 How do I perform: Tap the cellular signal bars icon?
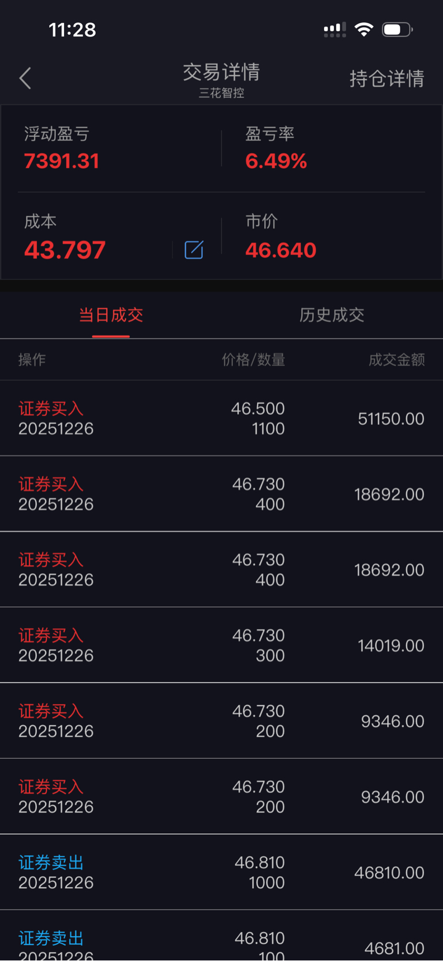click(x=335, y=29)
